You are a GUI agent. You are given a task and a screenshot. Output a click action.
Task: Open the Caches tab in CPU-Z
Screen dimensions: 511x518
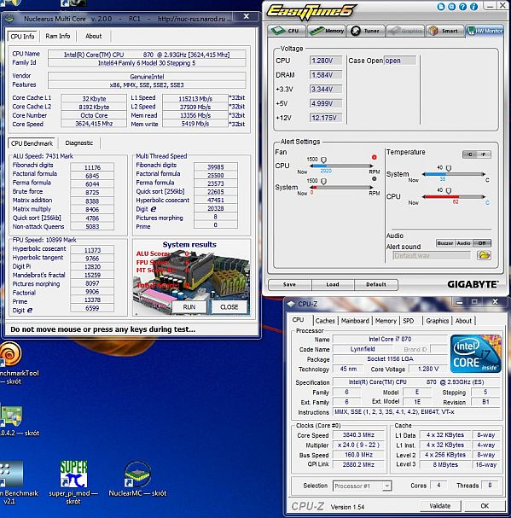coord(325,321)
